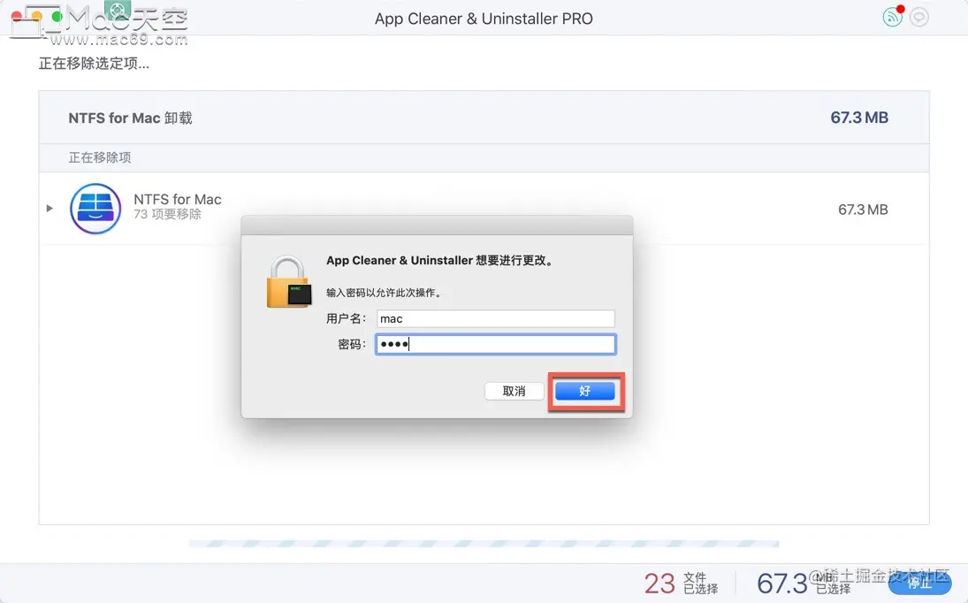Select the 23 文件已选择 counter
968x603 pixels.
click(681, 584)
